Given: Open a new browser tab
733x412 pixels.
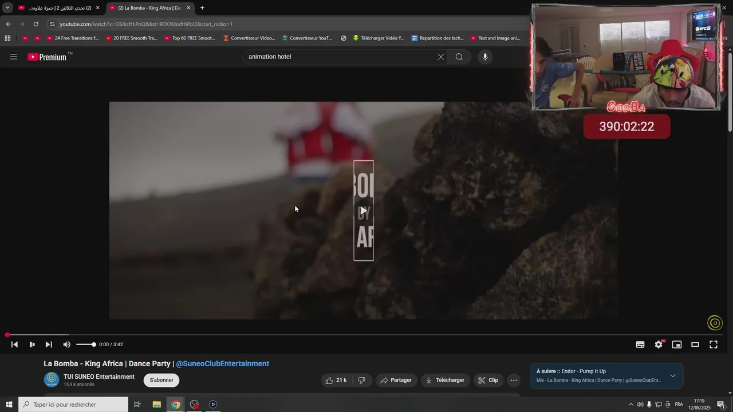Looking at the screenshot, I should click(x=202, y=8).
